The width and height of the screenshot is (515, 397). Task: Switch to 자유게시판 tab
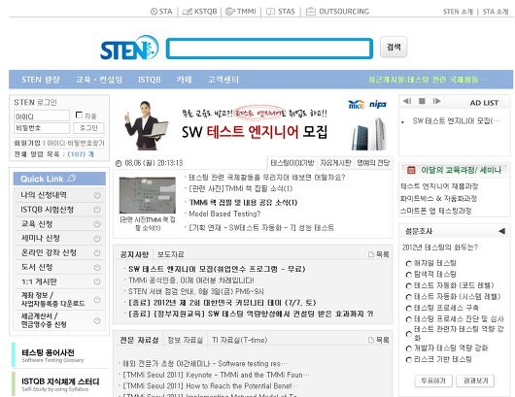pos(335,163)
